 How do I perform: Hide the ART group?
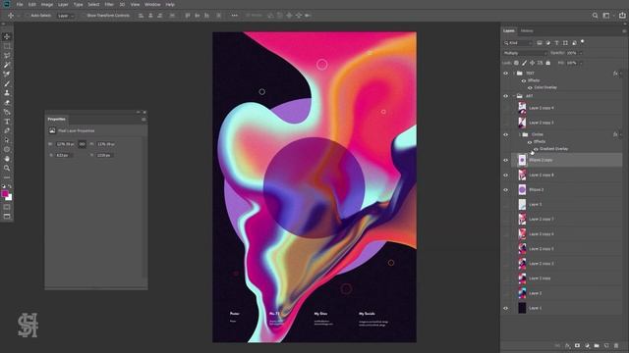[x=505, y=96]
